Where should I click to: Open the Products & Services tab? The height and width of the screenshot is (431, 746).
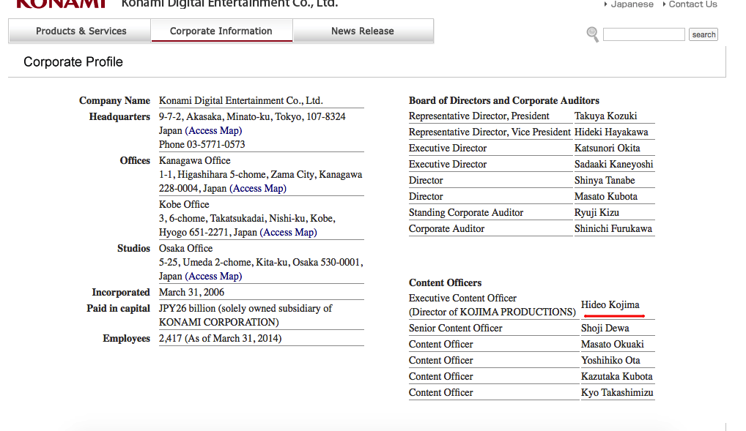[x=80, y=31]
